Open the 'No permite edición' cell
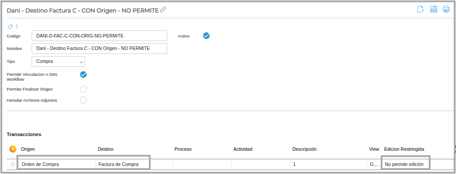 [x=405, y=164]
